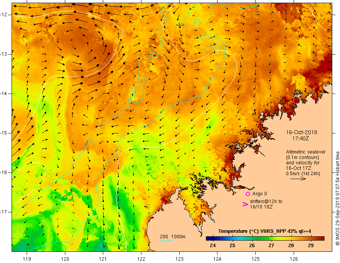The image size is (340, 263).
Task: Click the latitude axis label -14
Action: pos(4,94)
